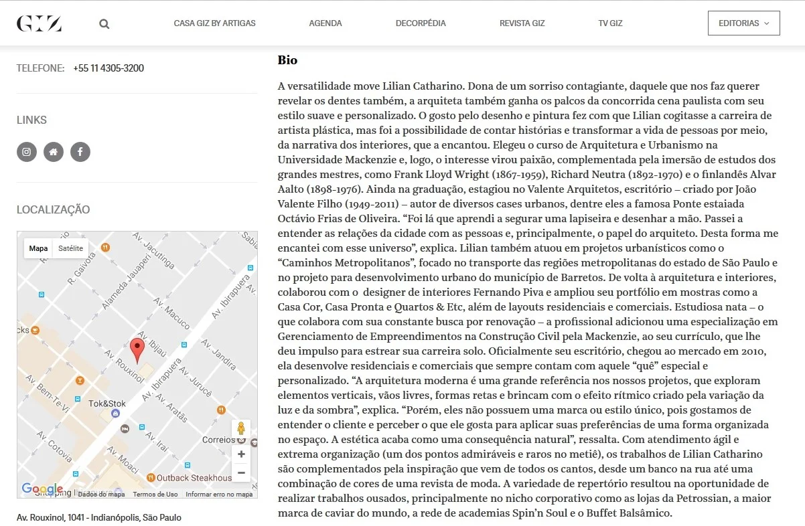Image resolution: width=805 pixels, height=526 pixels.
Task: Open TV Giz menu item
Action: tap(611, 23)
